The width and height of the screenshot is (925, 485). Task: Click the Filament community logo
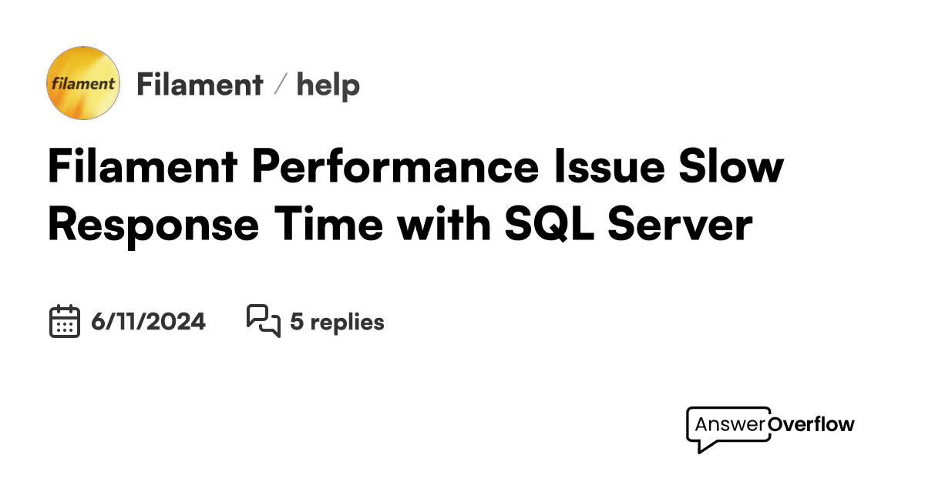(x=83, y=83)
